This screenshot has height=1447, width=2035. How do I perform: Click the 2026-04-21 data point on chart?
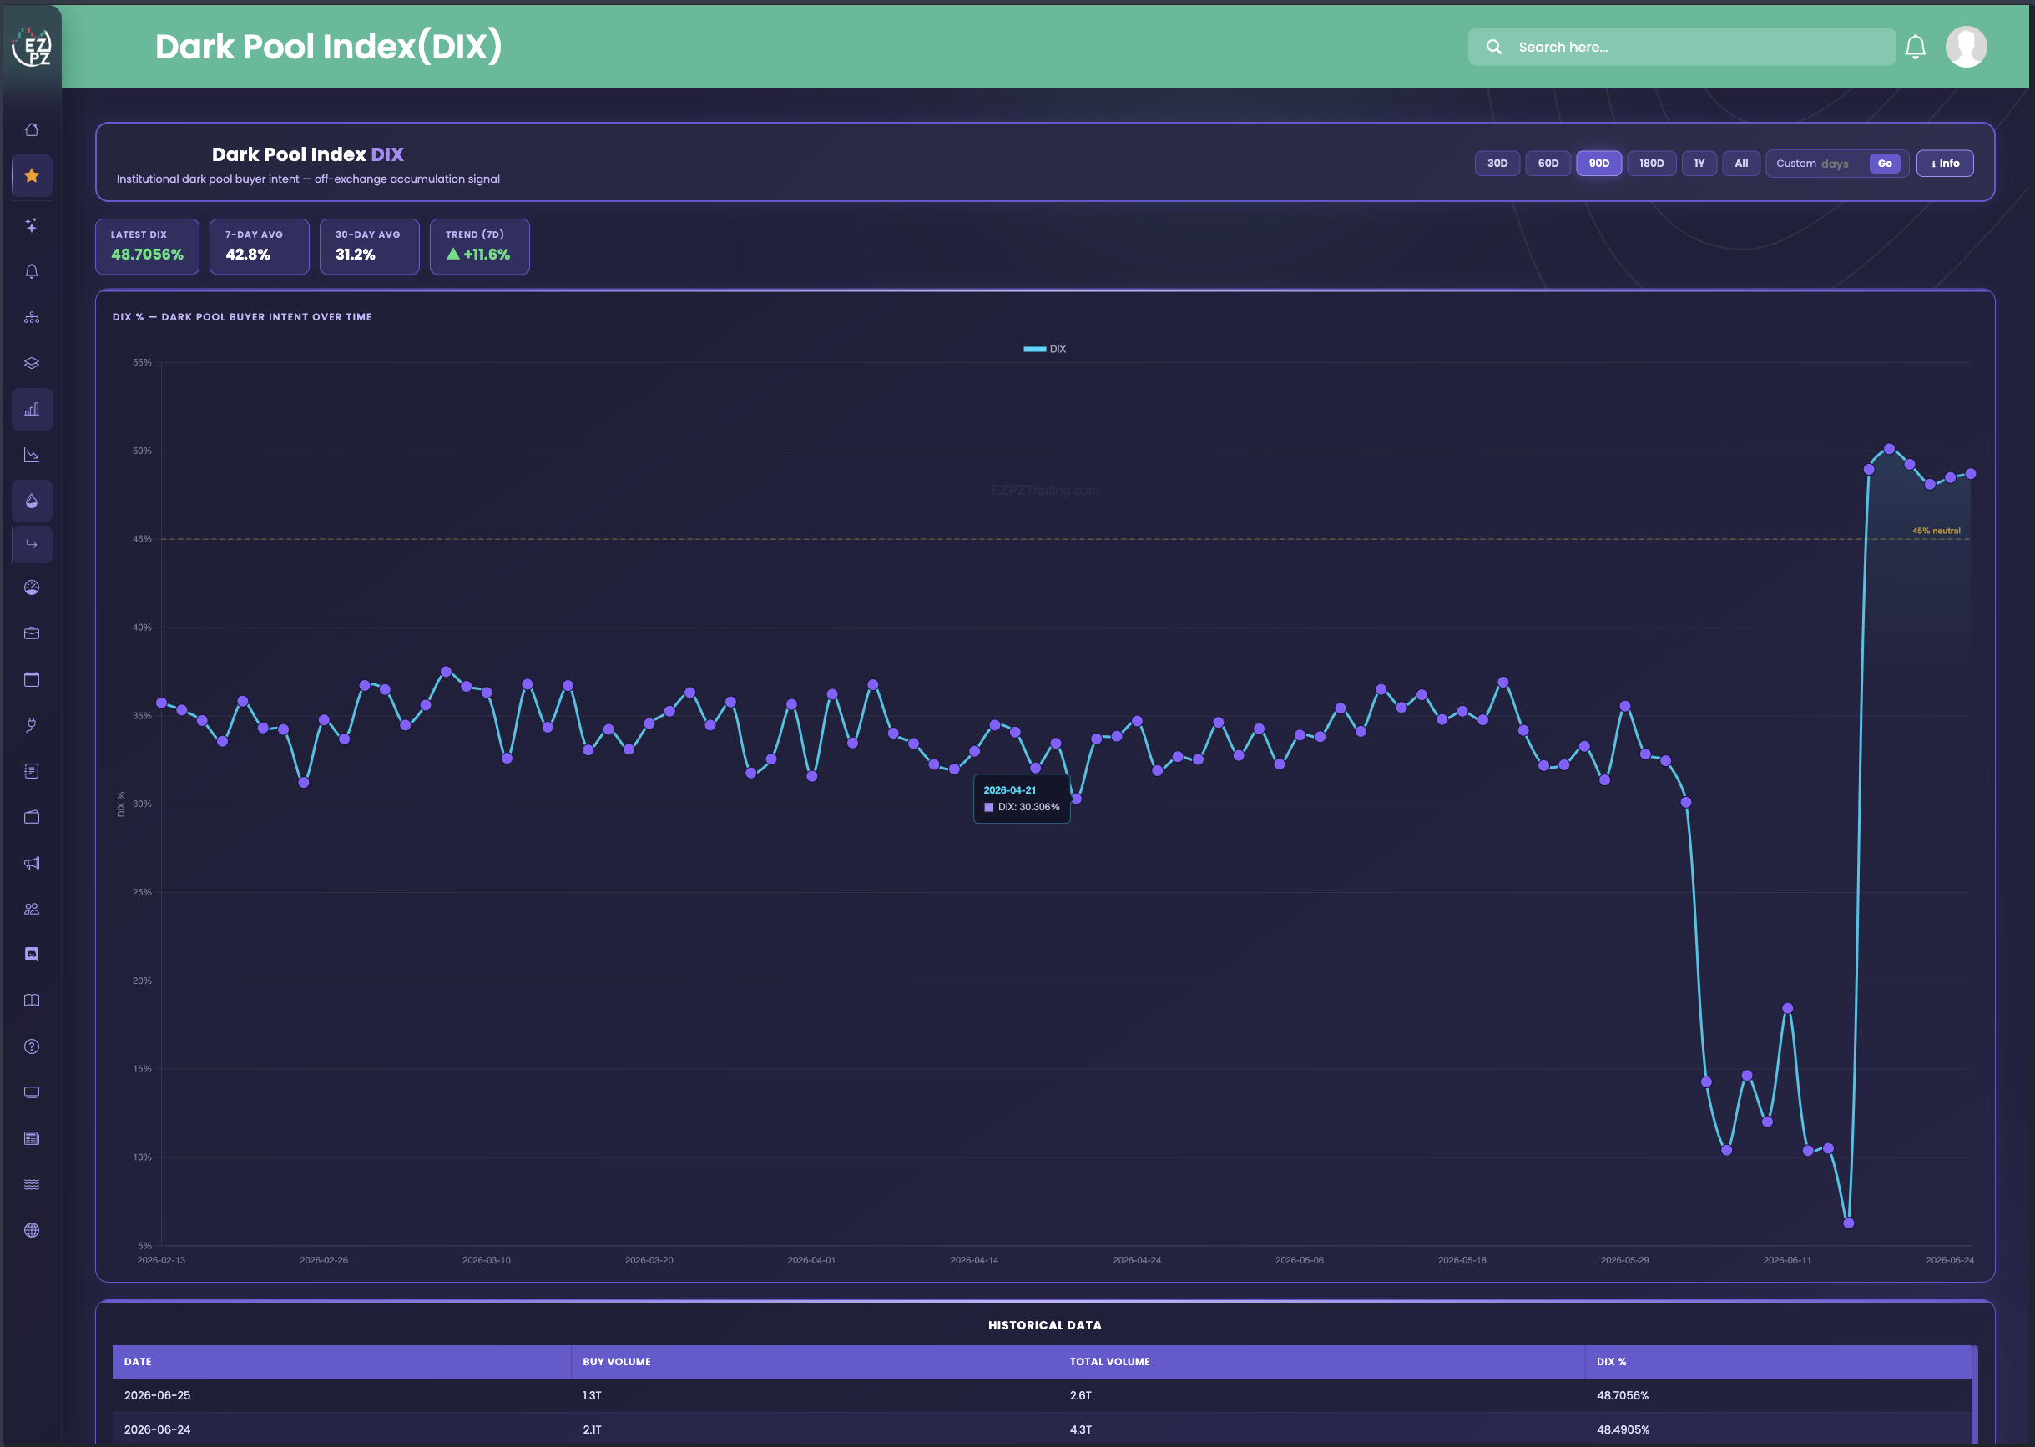1076,799
